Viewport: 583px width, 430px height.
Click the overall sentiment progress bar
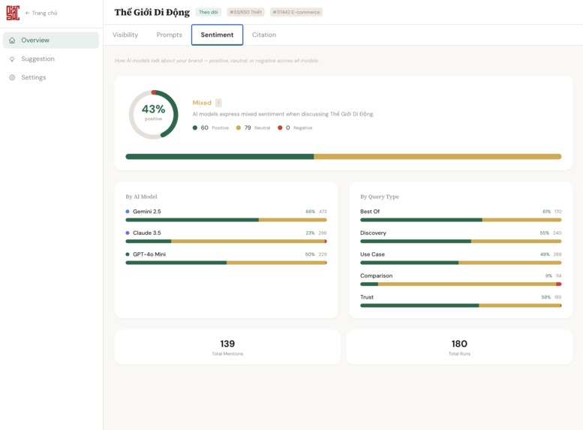[343, 157]
